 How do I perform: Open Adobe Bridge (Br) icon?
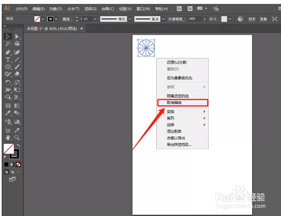179,9
